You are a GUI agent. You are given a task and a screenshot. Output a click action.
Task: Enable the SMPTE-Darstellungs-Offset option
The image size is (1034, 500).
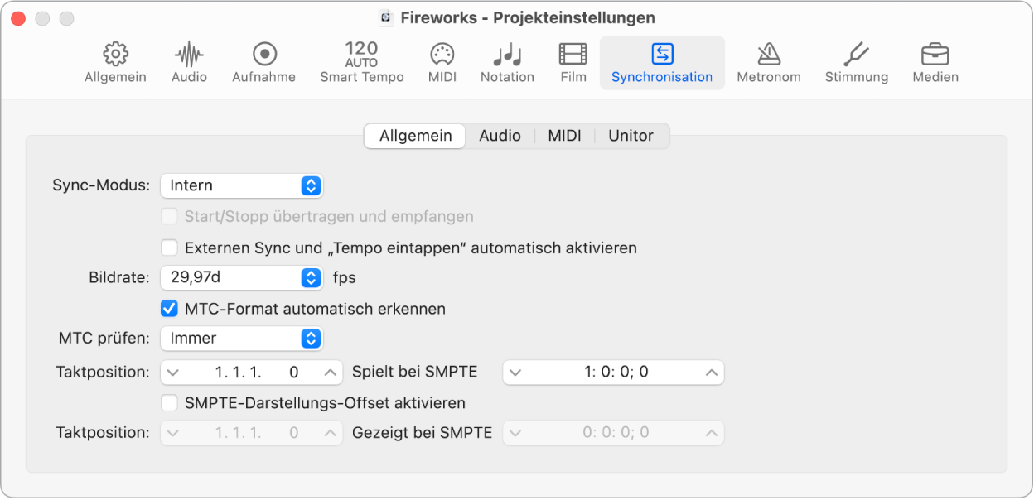coord(169,403)
